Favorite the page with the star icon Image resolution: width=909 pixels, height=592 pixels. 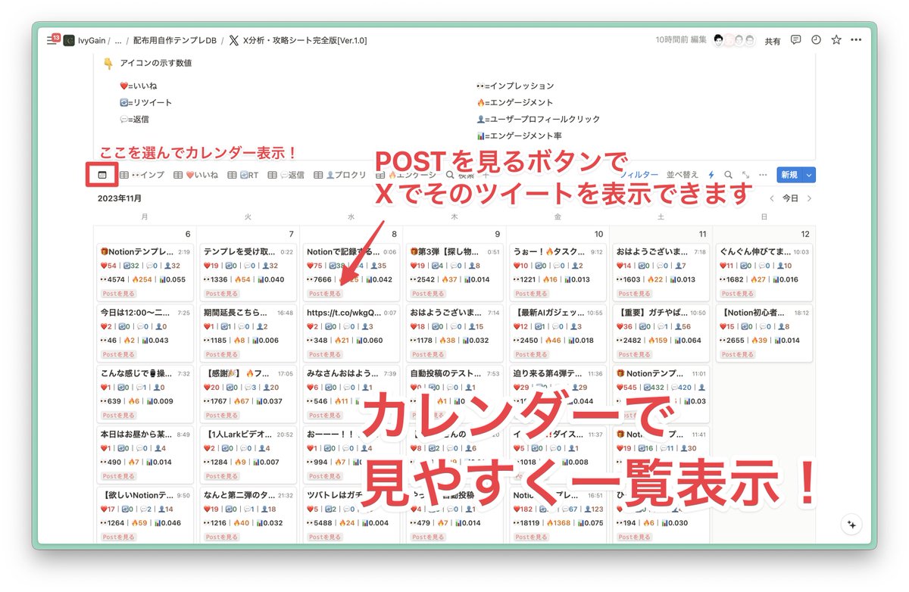coord(836,40)
